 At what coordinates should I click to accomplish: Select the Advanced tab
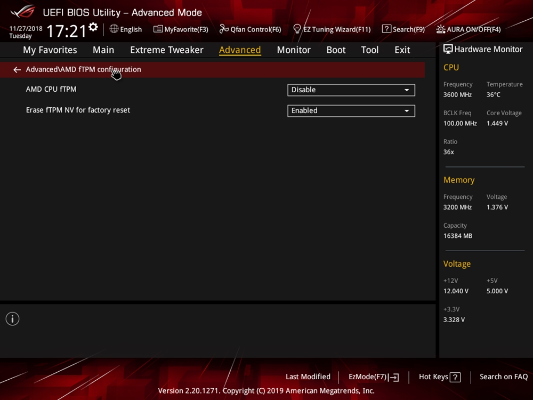(240, 50)
